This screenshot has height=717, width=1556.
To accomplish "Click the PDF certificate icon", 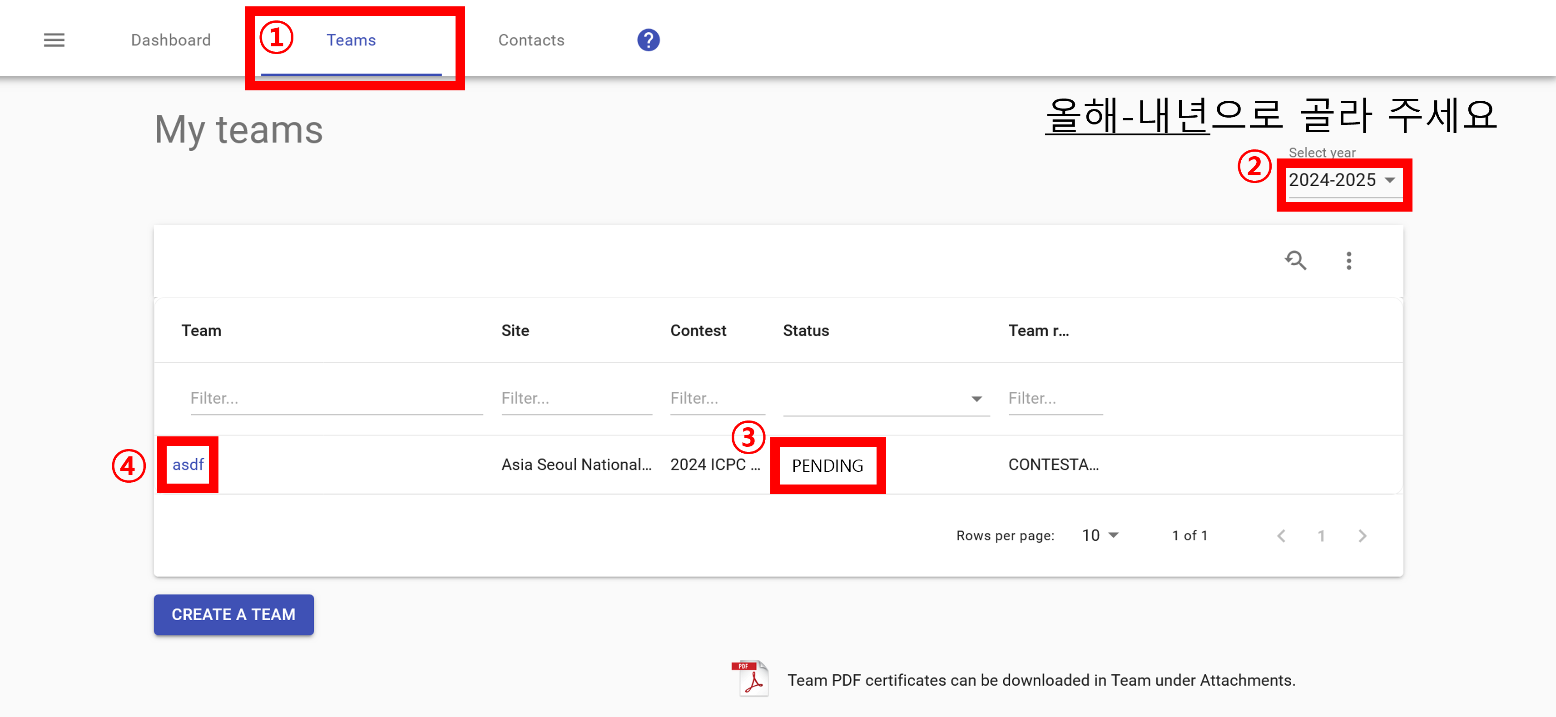I will point(750,679).
